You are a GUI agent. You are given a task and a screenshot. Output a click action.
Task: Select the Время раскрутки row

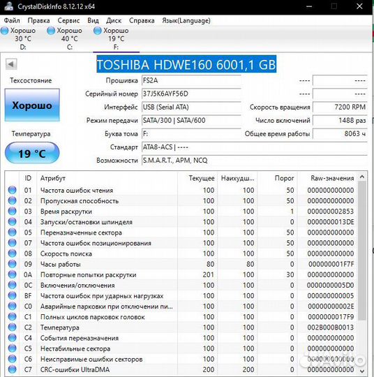coord(181,211)
